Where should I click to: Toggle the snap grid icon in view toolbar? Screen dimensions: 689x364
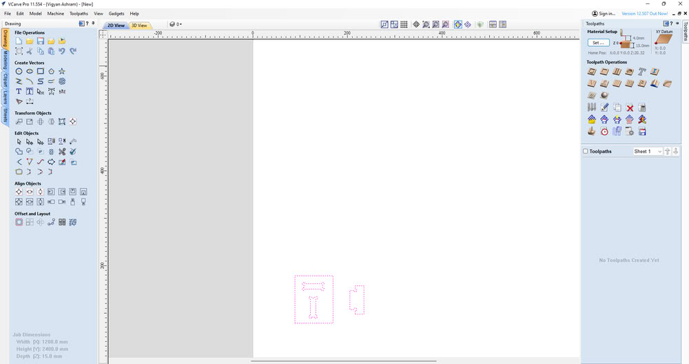click(404, 25)
